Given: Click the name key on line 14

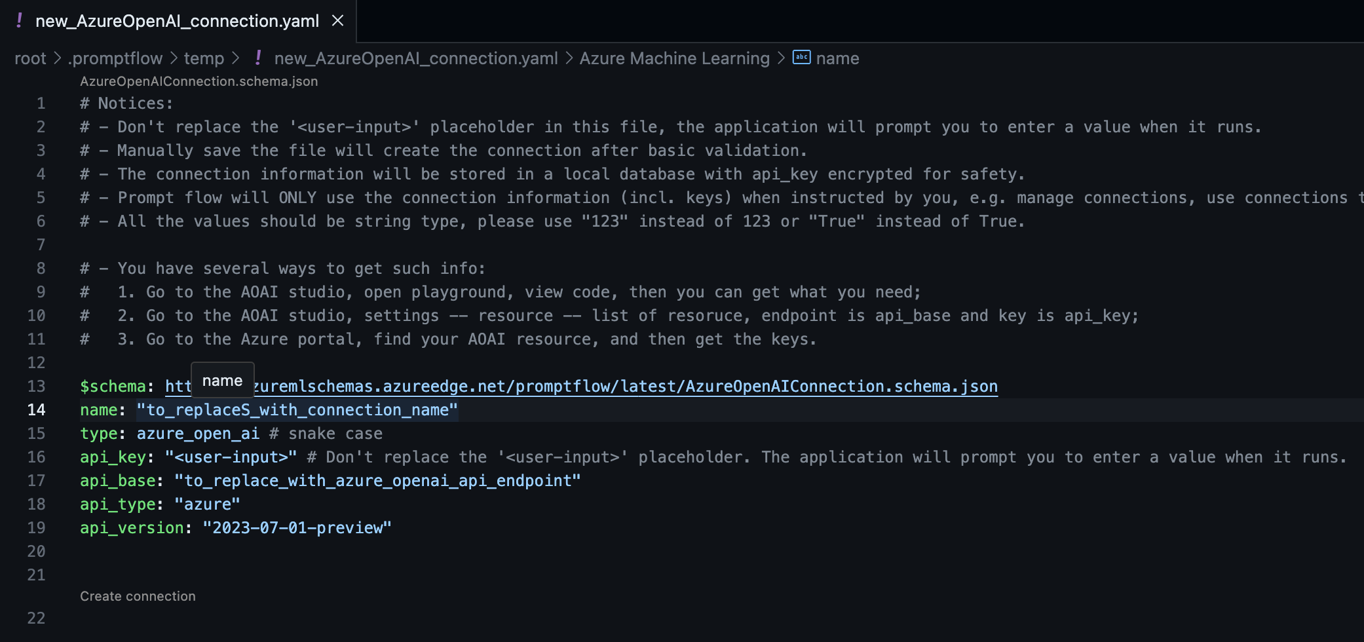Looking at the screenshot, I should [99, 410].
